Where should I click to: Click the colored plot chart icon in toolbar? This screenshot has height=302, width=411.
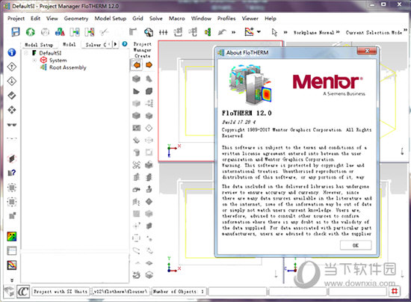coord(249,31)
